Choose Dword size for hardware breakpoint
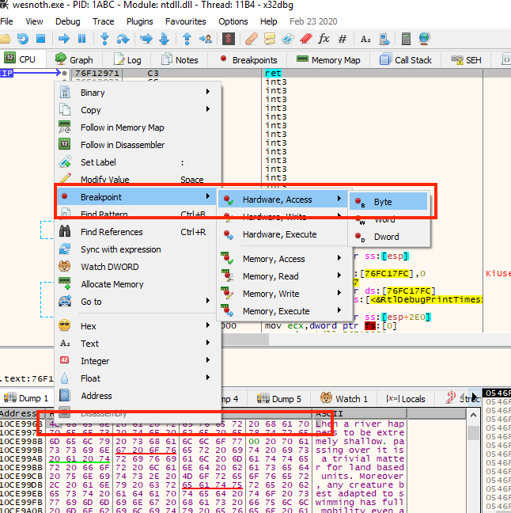Screen dimensions: 511x513 pos(388,237)
